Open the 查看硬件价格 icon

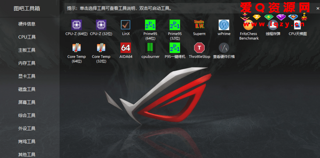pyautogui.click(x=224, y=48)
